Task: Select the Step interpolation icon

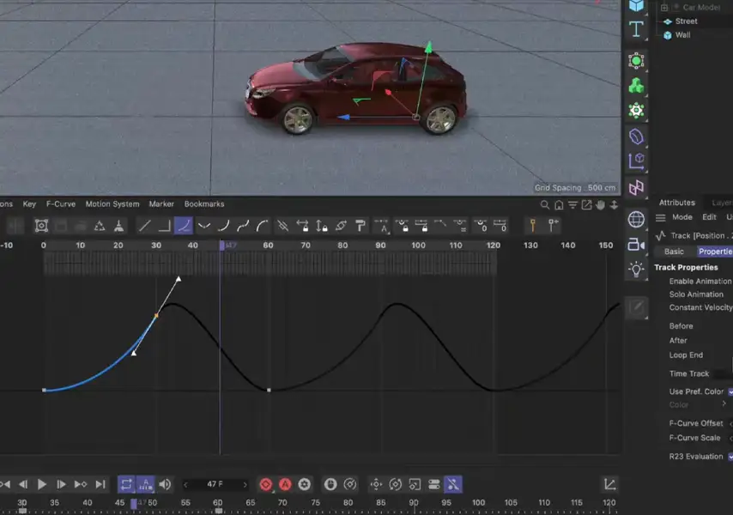Action: coord(163,227)
